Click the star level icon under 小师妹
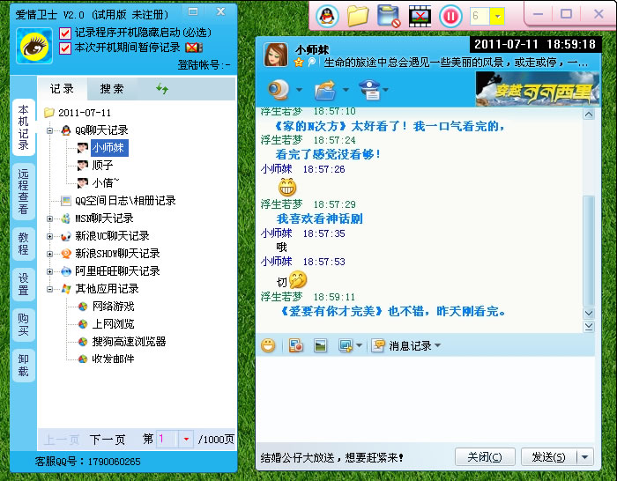617x481 pixels. (299, 62)
